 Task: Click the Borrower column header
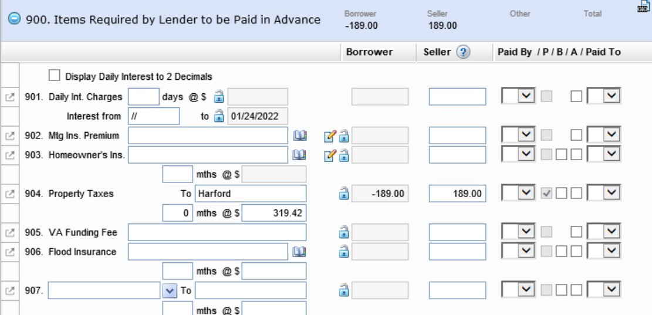[369, 52]
